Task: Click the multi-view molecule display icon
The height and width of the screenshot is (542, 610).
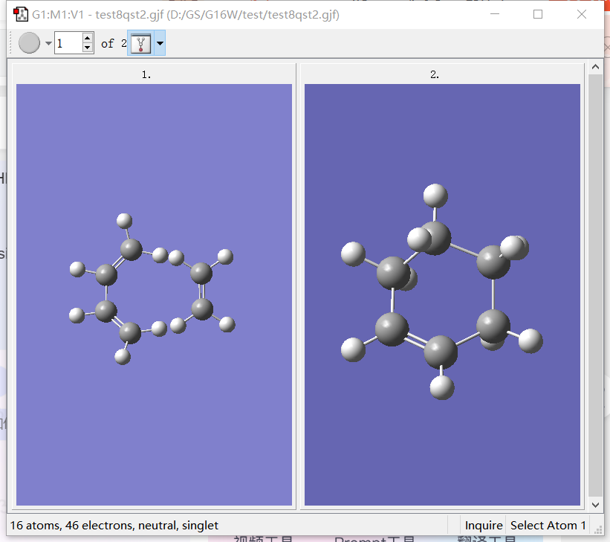Action: (x=140, y=44)
